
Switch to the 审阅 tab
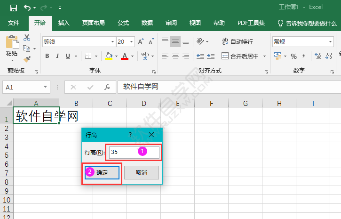coord(171,23)
